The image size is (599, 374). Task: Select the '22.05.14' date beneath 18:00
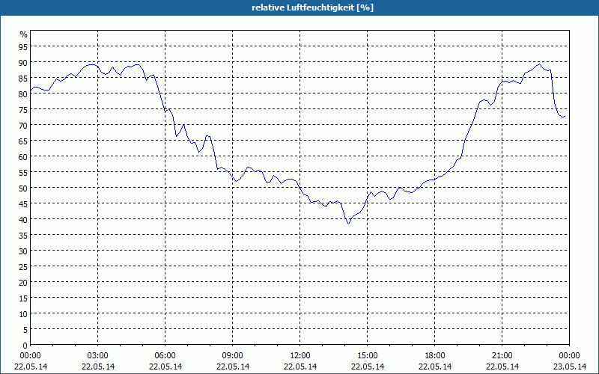click(435, 367)
